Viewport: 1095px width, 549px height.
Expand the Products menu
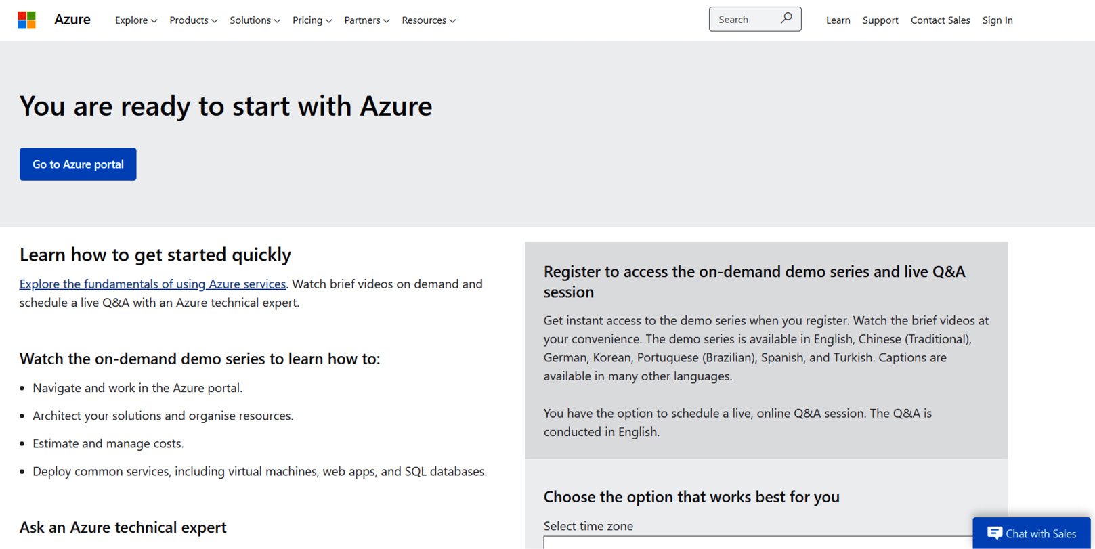(x=194, y=20)
